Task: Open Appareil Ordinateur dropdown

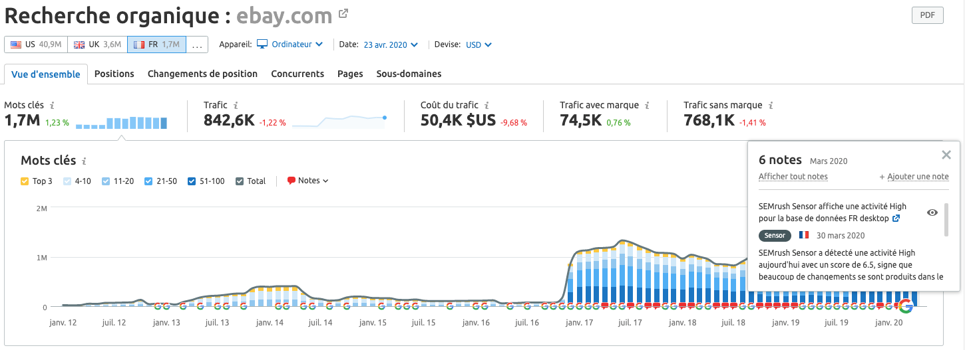Action: [289, 44]
